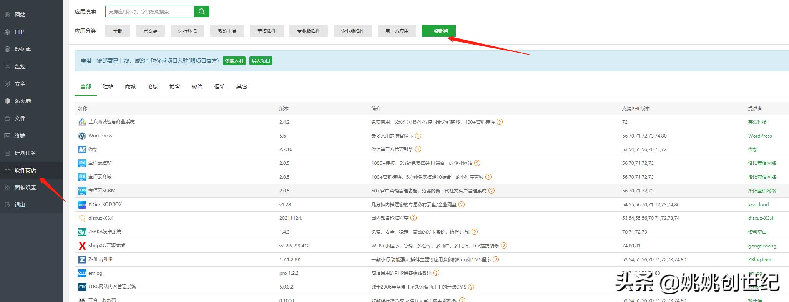Click help icon beside WordPress description

point(418,136)
